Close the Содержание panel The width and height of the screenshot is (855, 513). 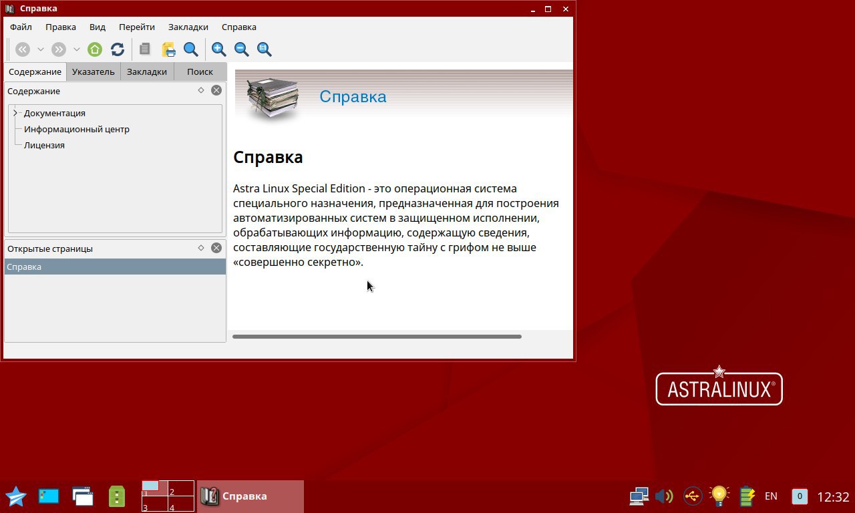(x=216, y=90)
